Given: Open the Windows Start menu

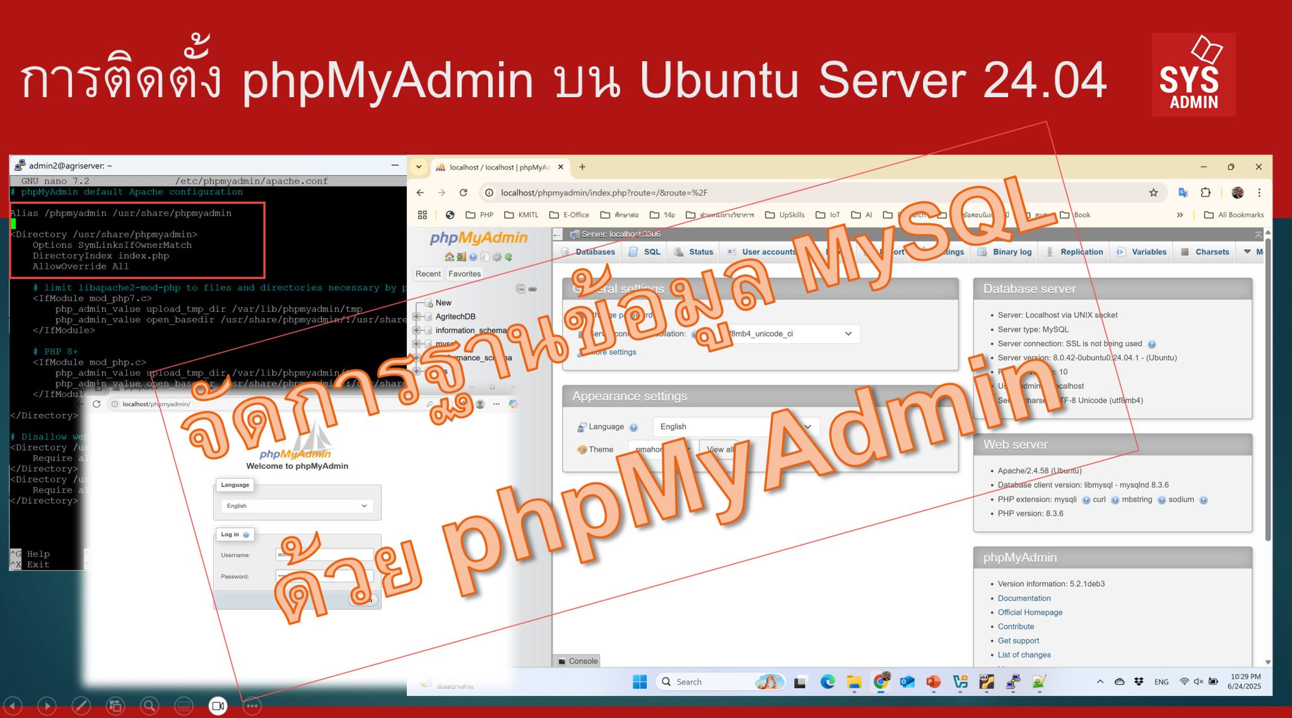Looking at the screenshot, I should tap(639, 681).
